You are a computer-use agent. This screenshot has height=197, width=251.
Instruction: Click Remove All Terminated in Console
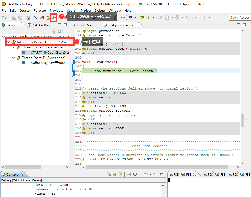point(109,174)
